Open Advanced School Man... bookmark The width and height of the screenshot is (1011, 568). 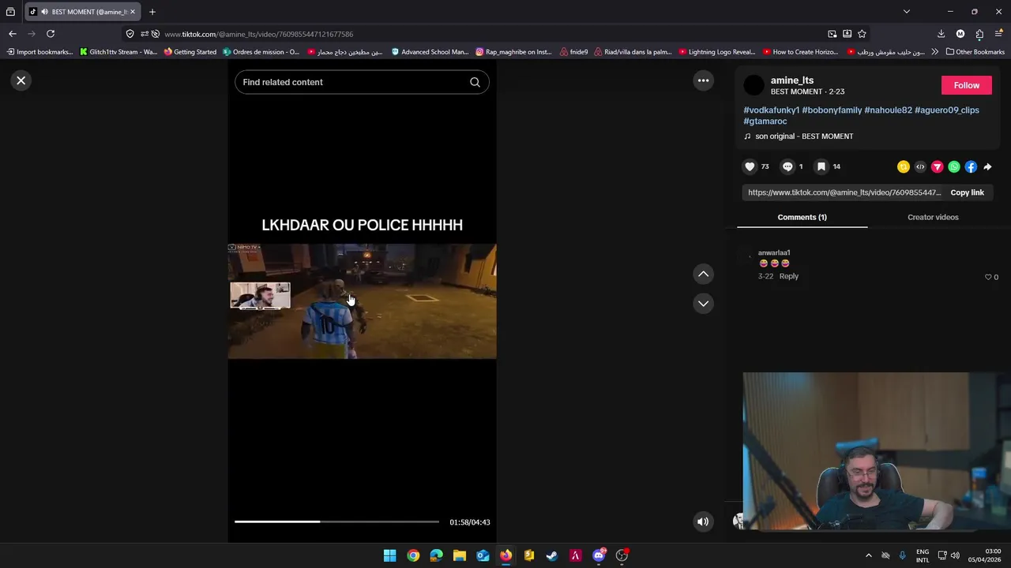(430, 52)
